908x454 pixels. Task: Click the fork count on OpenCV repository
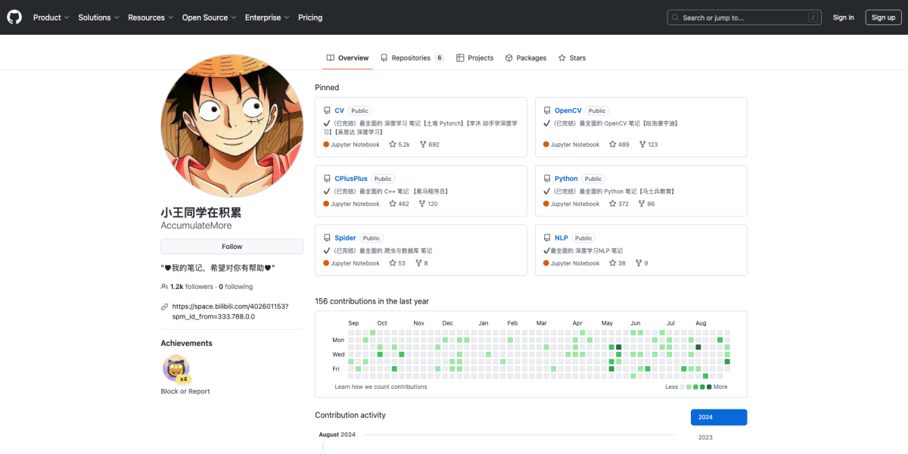click(648, 145)
